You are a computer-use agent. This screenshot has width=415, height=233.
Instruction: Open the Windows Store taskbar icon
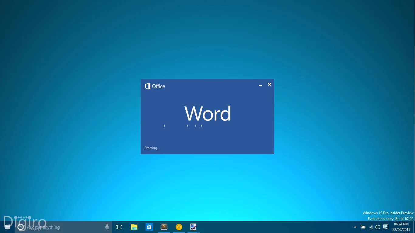[149, 227]
